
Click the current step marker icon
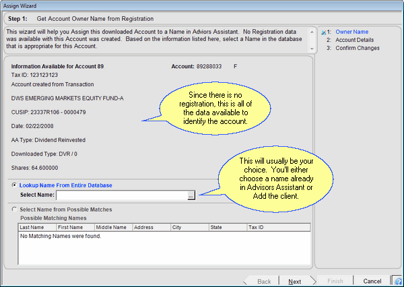(x=323, y=32)
